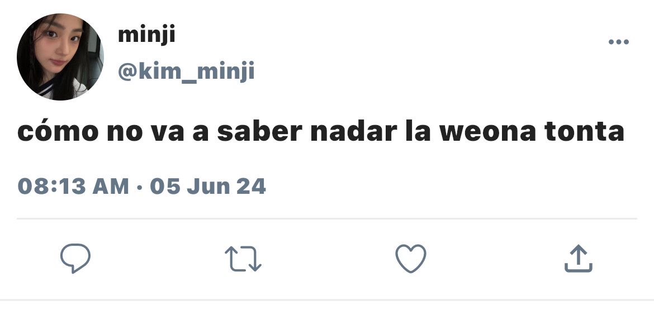Open the share upload icon

tap(579, 258)
